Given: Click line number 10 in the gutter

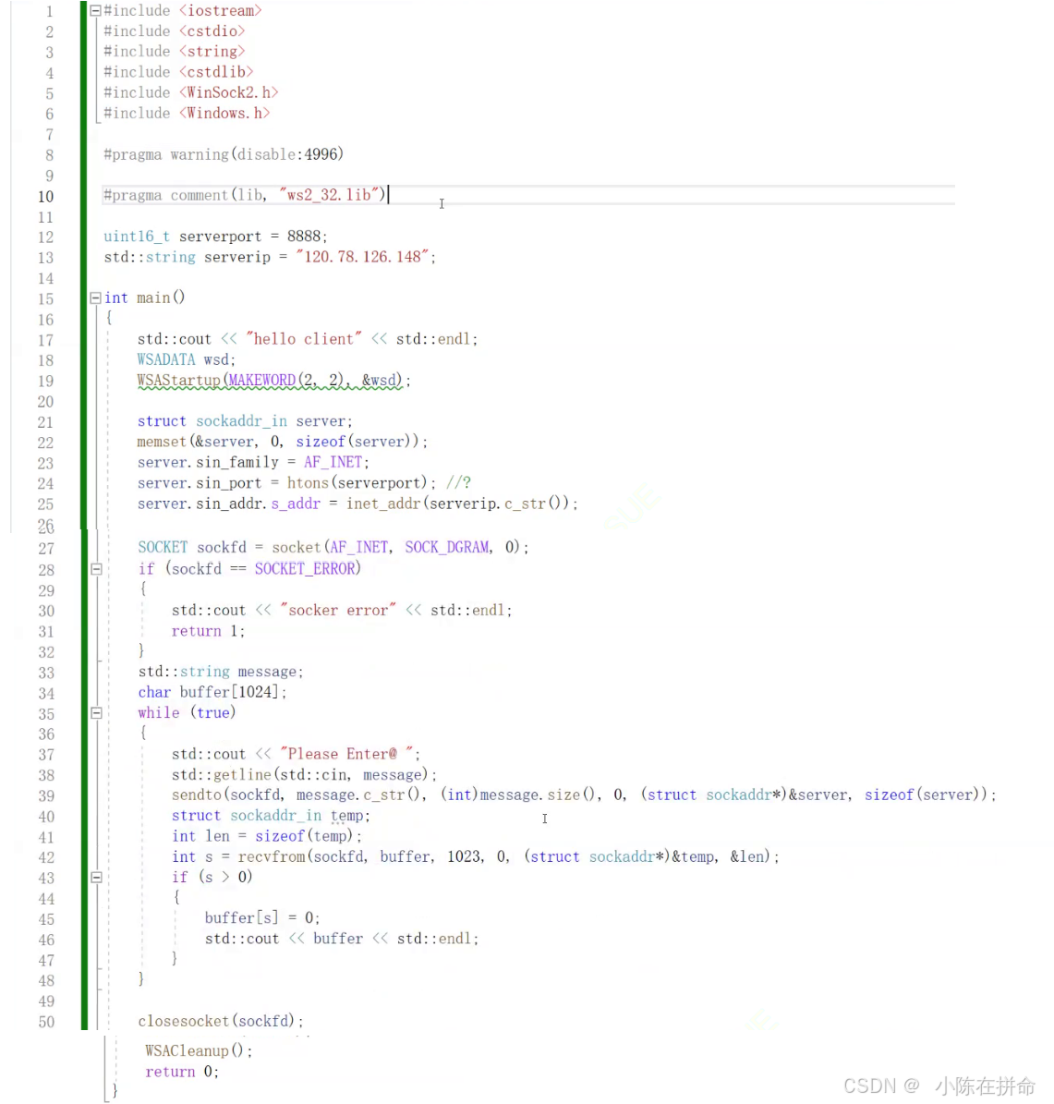Looking at the screenshot, I should [46, 197].
